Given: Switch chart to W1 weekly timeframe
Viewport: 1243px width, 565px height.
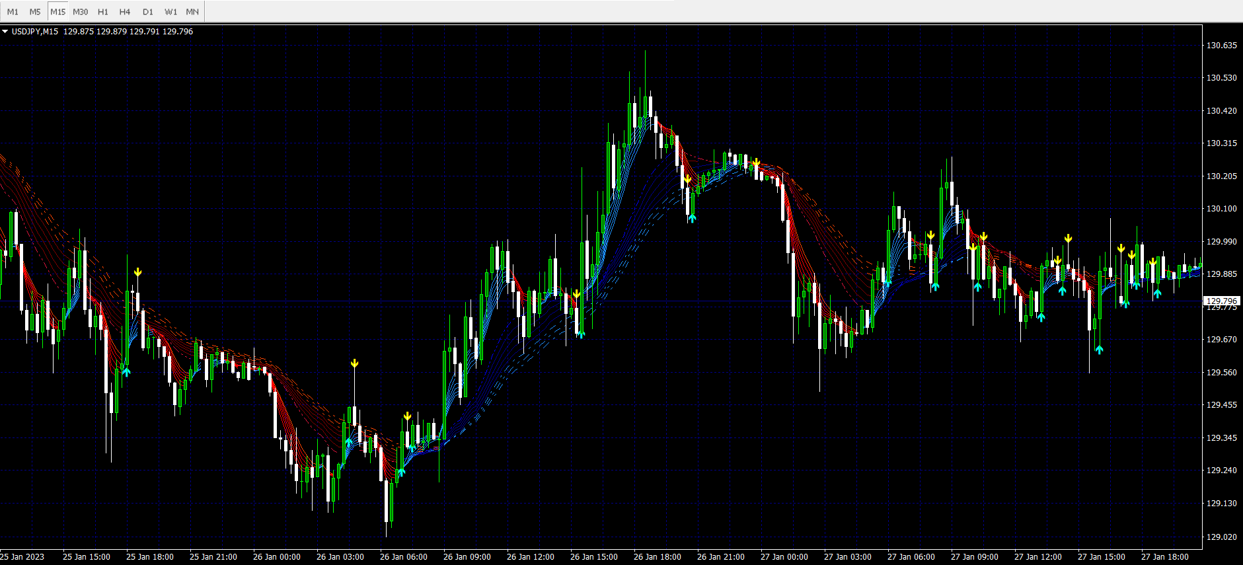Looking at the screenshot, I should (170, 12).
